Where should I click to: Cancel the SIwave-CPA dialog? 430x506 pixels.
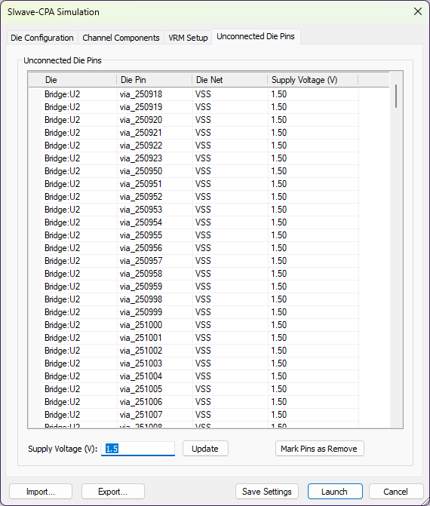click(396, 492)
